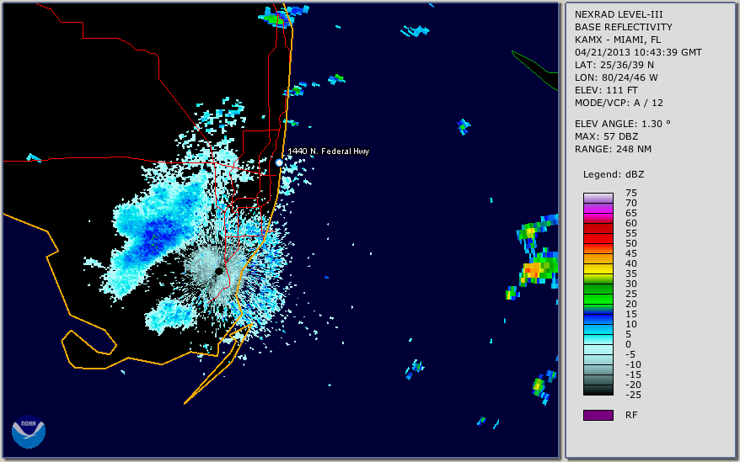
Task: Click the "20" legend scale value
Action: pos(631,304)
